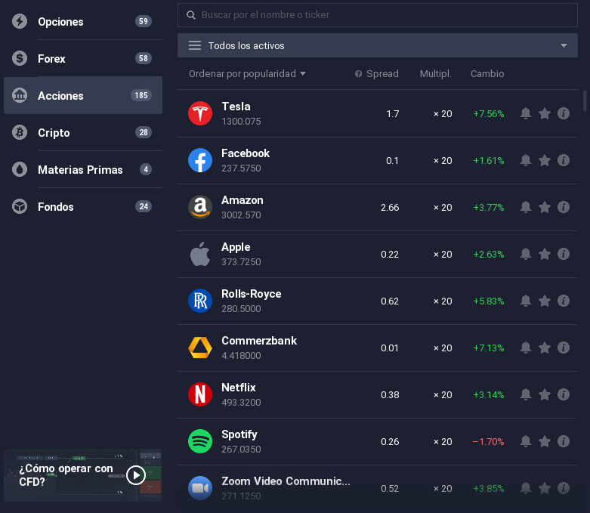Open the Commerzbank asset name
The image size is (590, 513).
259,341
